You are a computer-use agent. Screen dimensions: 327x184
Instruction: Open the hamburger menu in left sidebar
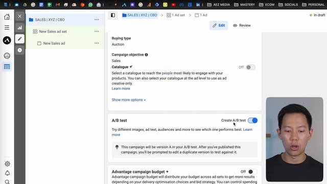pyautogui.click(x=7, y=28)
